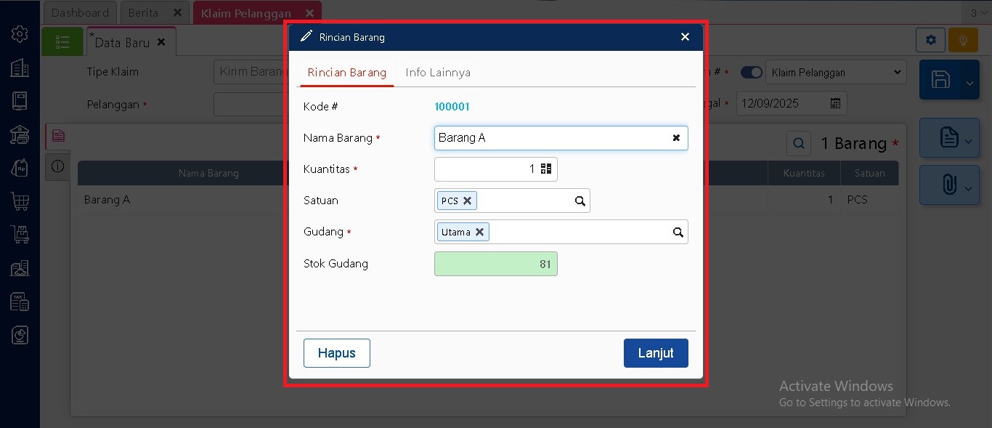Remove the PCS unit tag
Viewport: 992px width, 428px height.
pos(468,201)
